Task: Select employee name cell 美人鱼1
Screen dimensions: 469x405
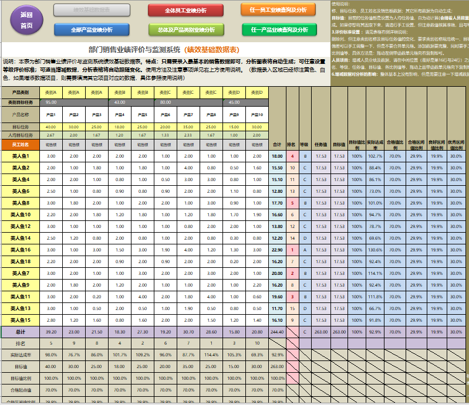Action: point(21,156)
